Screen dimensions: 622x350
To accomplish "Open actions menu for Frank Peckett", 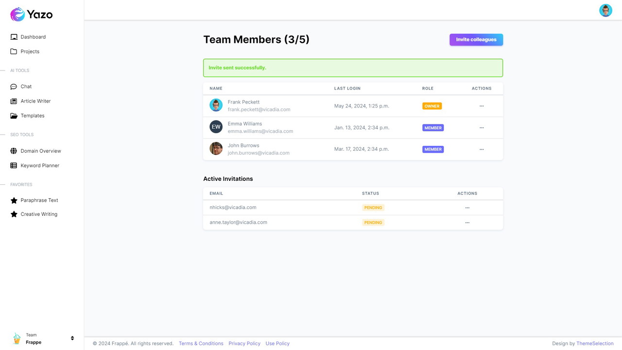I will pyautogui.click(x=482, y=106).
